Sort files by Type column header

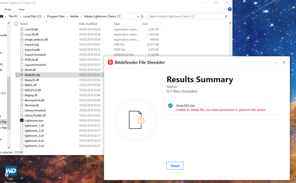pyautogui.click(x=117, y=24)
